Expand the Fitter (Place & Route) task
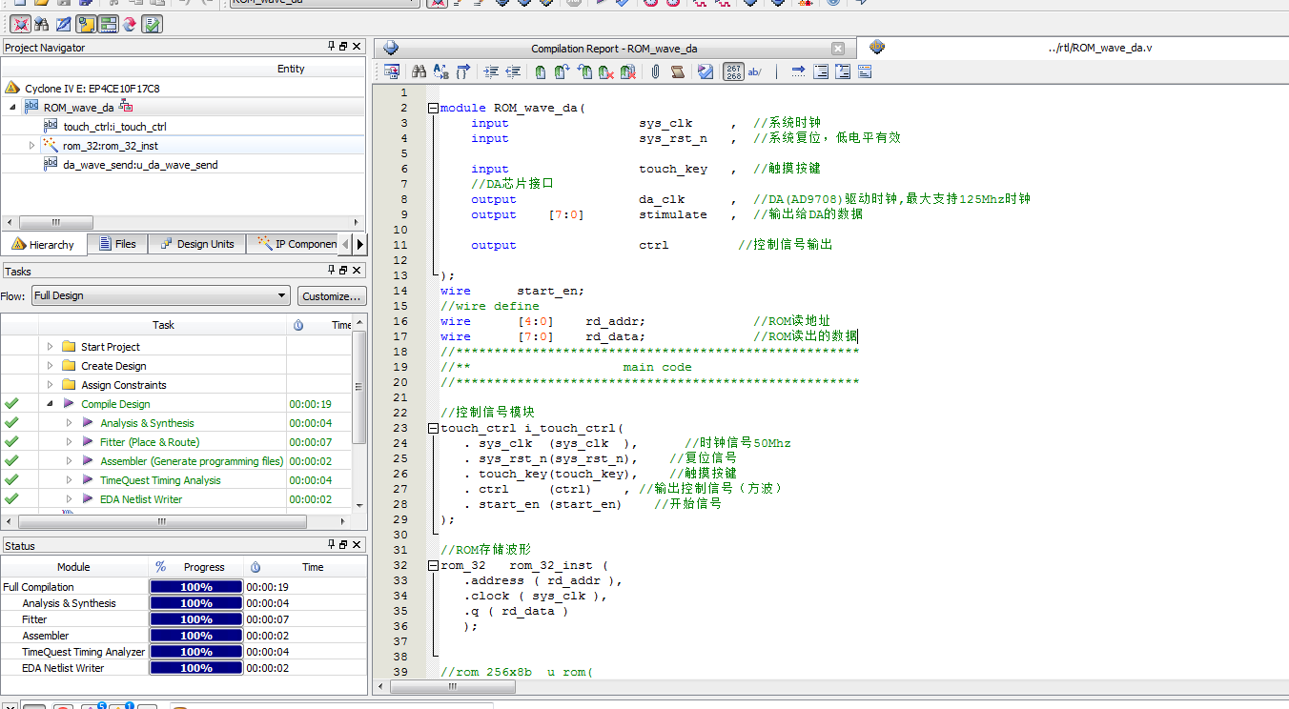Screen dimensions: 1289x709 (70, 442)
